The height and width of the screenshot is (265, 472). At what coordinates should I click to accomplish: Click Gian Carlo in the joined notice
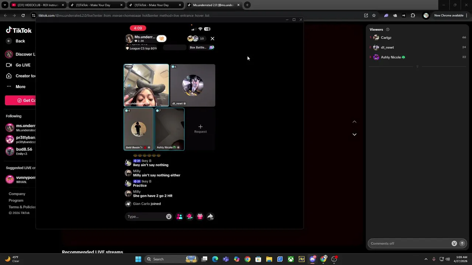pos(142,204)
